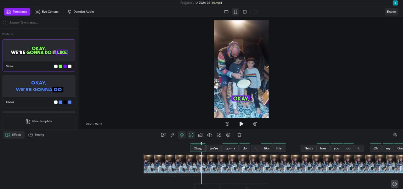Open the help question mark button
Image resolution: width=403 pixels, height=189 pixels.
(394, 184)
